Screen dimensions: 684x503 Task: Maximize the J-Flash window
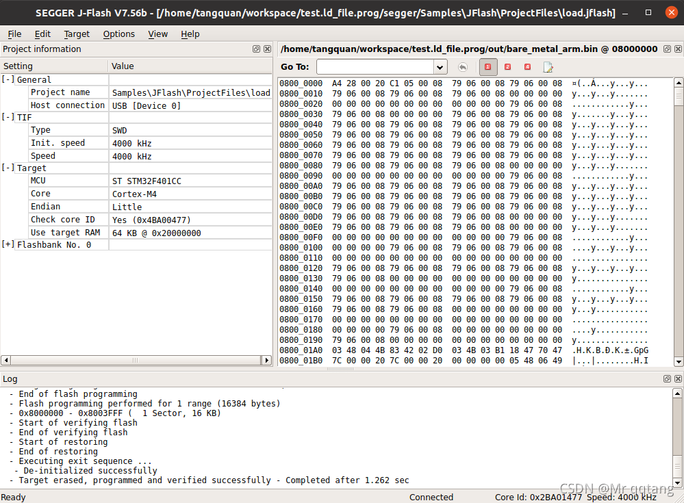point(648,12)
